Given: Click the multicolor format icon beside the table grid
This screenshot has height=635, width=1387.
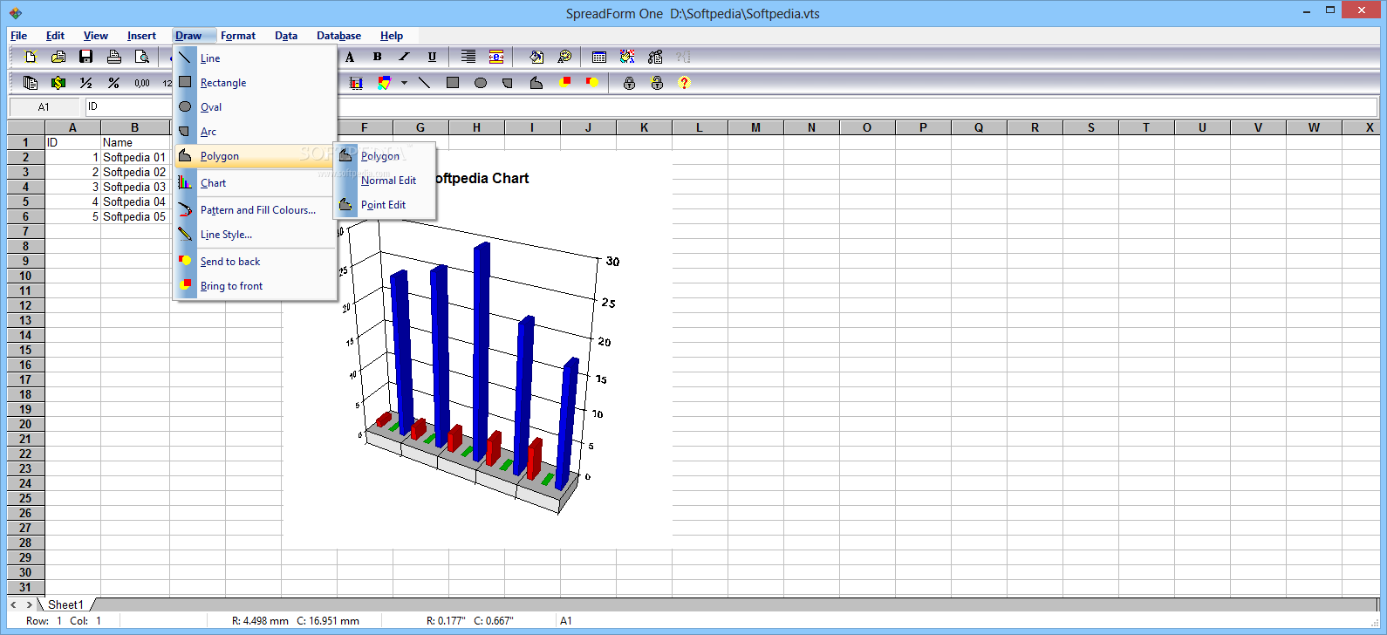Looking at the screenshot, I should [627, 57].
